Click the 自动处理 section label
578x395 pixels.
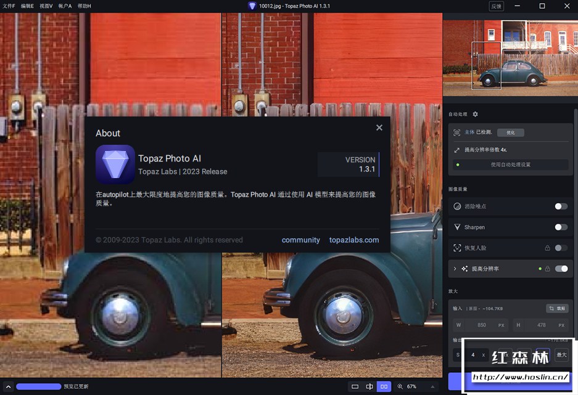point(458,114)
